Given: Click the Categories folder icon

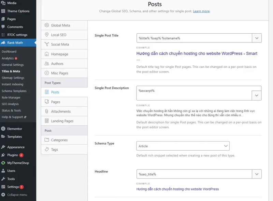Looking at the screenshot, I should (47, 140).
